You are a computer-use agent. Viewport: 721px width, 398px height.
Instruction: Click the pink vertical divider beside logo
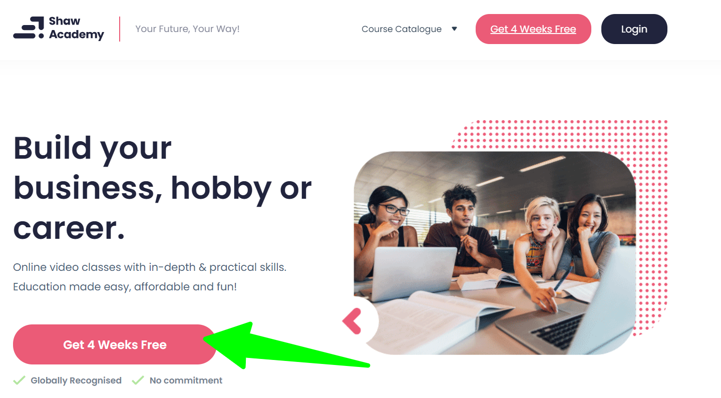pos(120,29)
